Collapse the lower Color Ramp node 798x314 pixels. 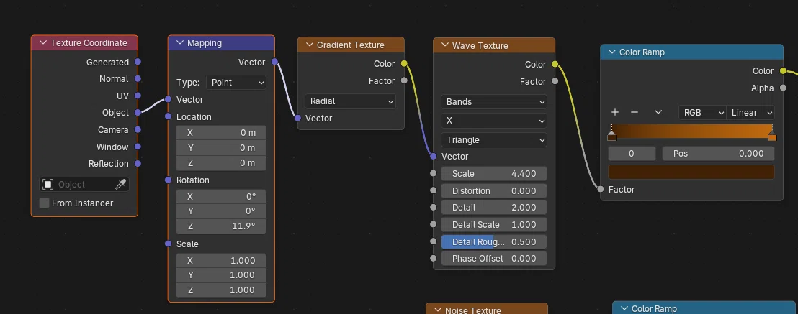pyautogui.click(x=624, y=308)
